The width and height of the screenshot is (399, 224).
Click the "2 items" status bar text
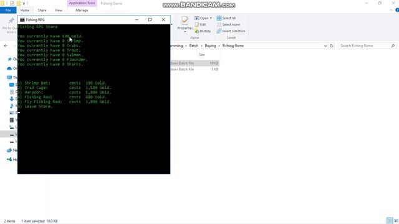click(x=10, y=221)
